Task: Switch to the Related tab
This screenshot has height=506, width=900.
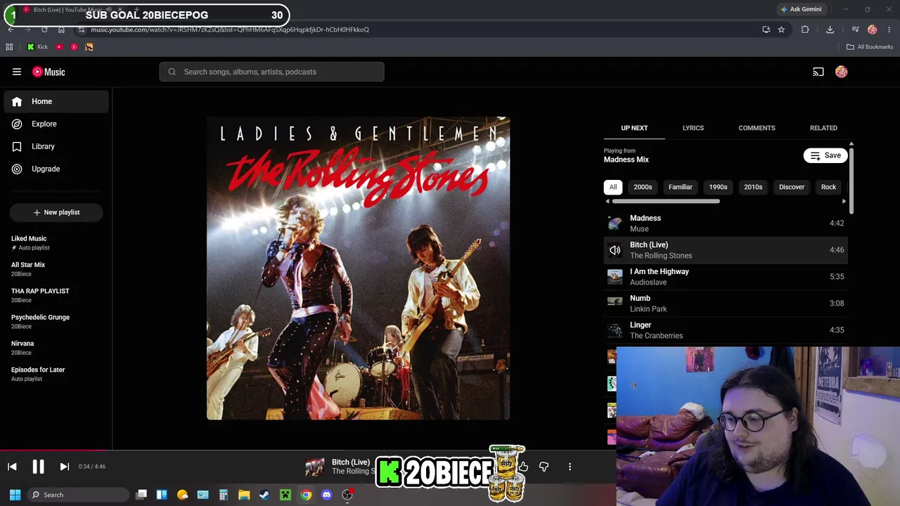Action: pyautogui.click(x=823, y=128)
